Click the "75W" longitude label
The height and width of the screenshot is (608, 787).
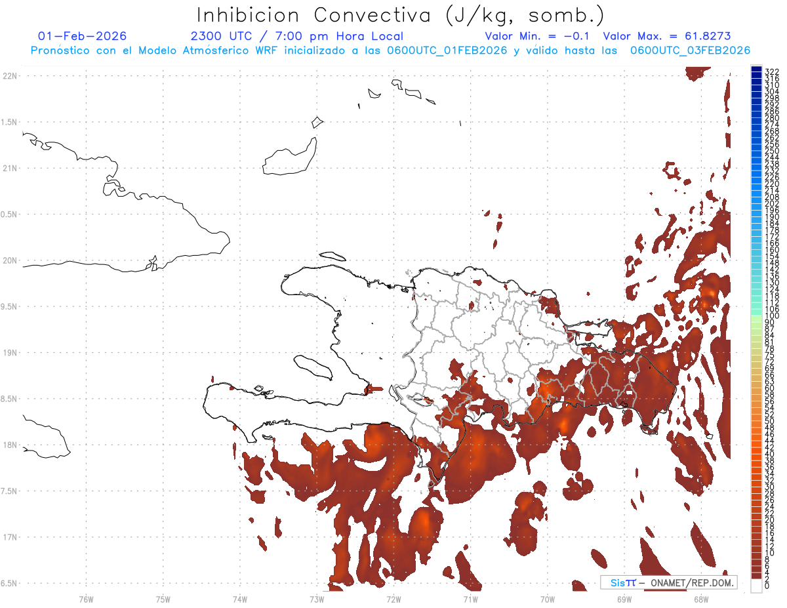pos(163,599)
